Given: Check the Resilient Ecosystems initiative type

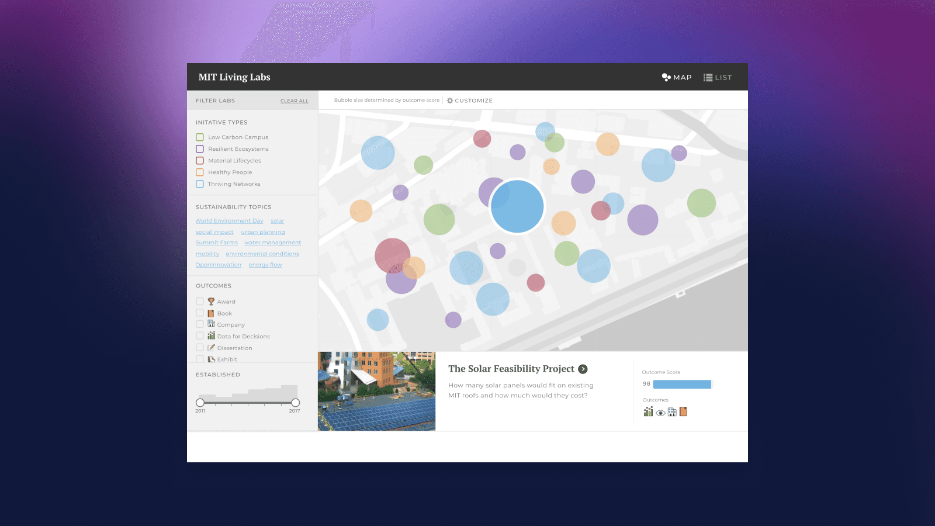Looking at the screenshot, I should click(x=200, y=149).
